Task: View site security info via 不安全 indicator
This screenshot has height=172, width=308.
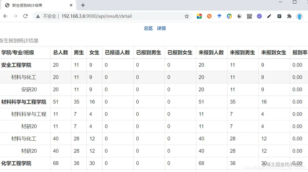Action: tap(49, 16)
